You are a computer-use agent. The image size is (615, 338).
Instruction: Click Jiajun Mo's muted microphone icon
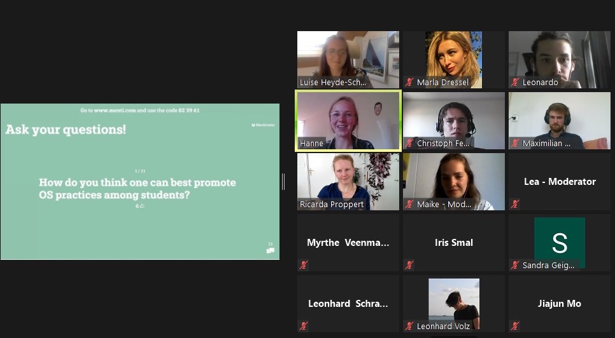516,326
